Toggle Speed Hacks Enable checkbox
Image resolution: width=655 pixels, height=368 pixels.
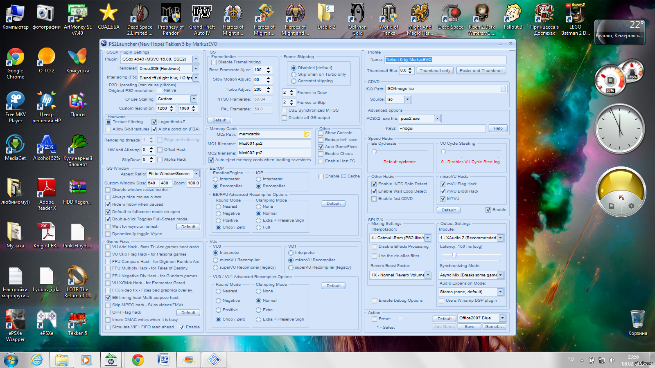pos(488,210)
